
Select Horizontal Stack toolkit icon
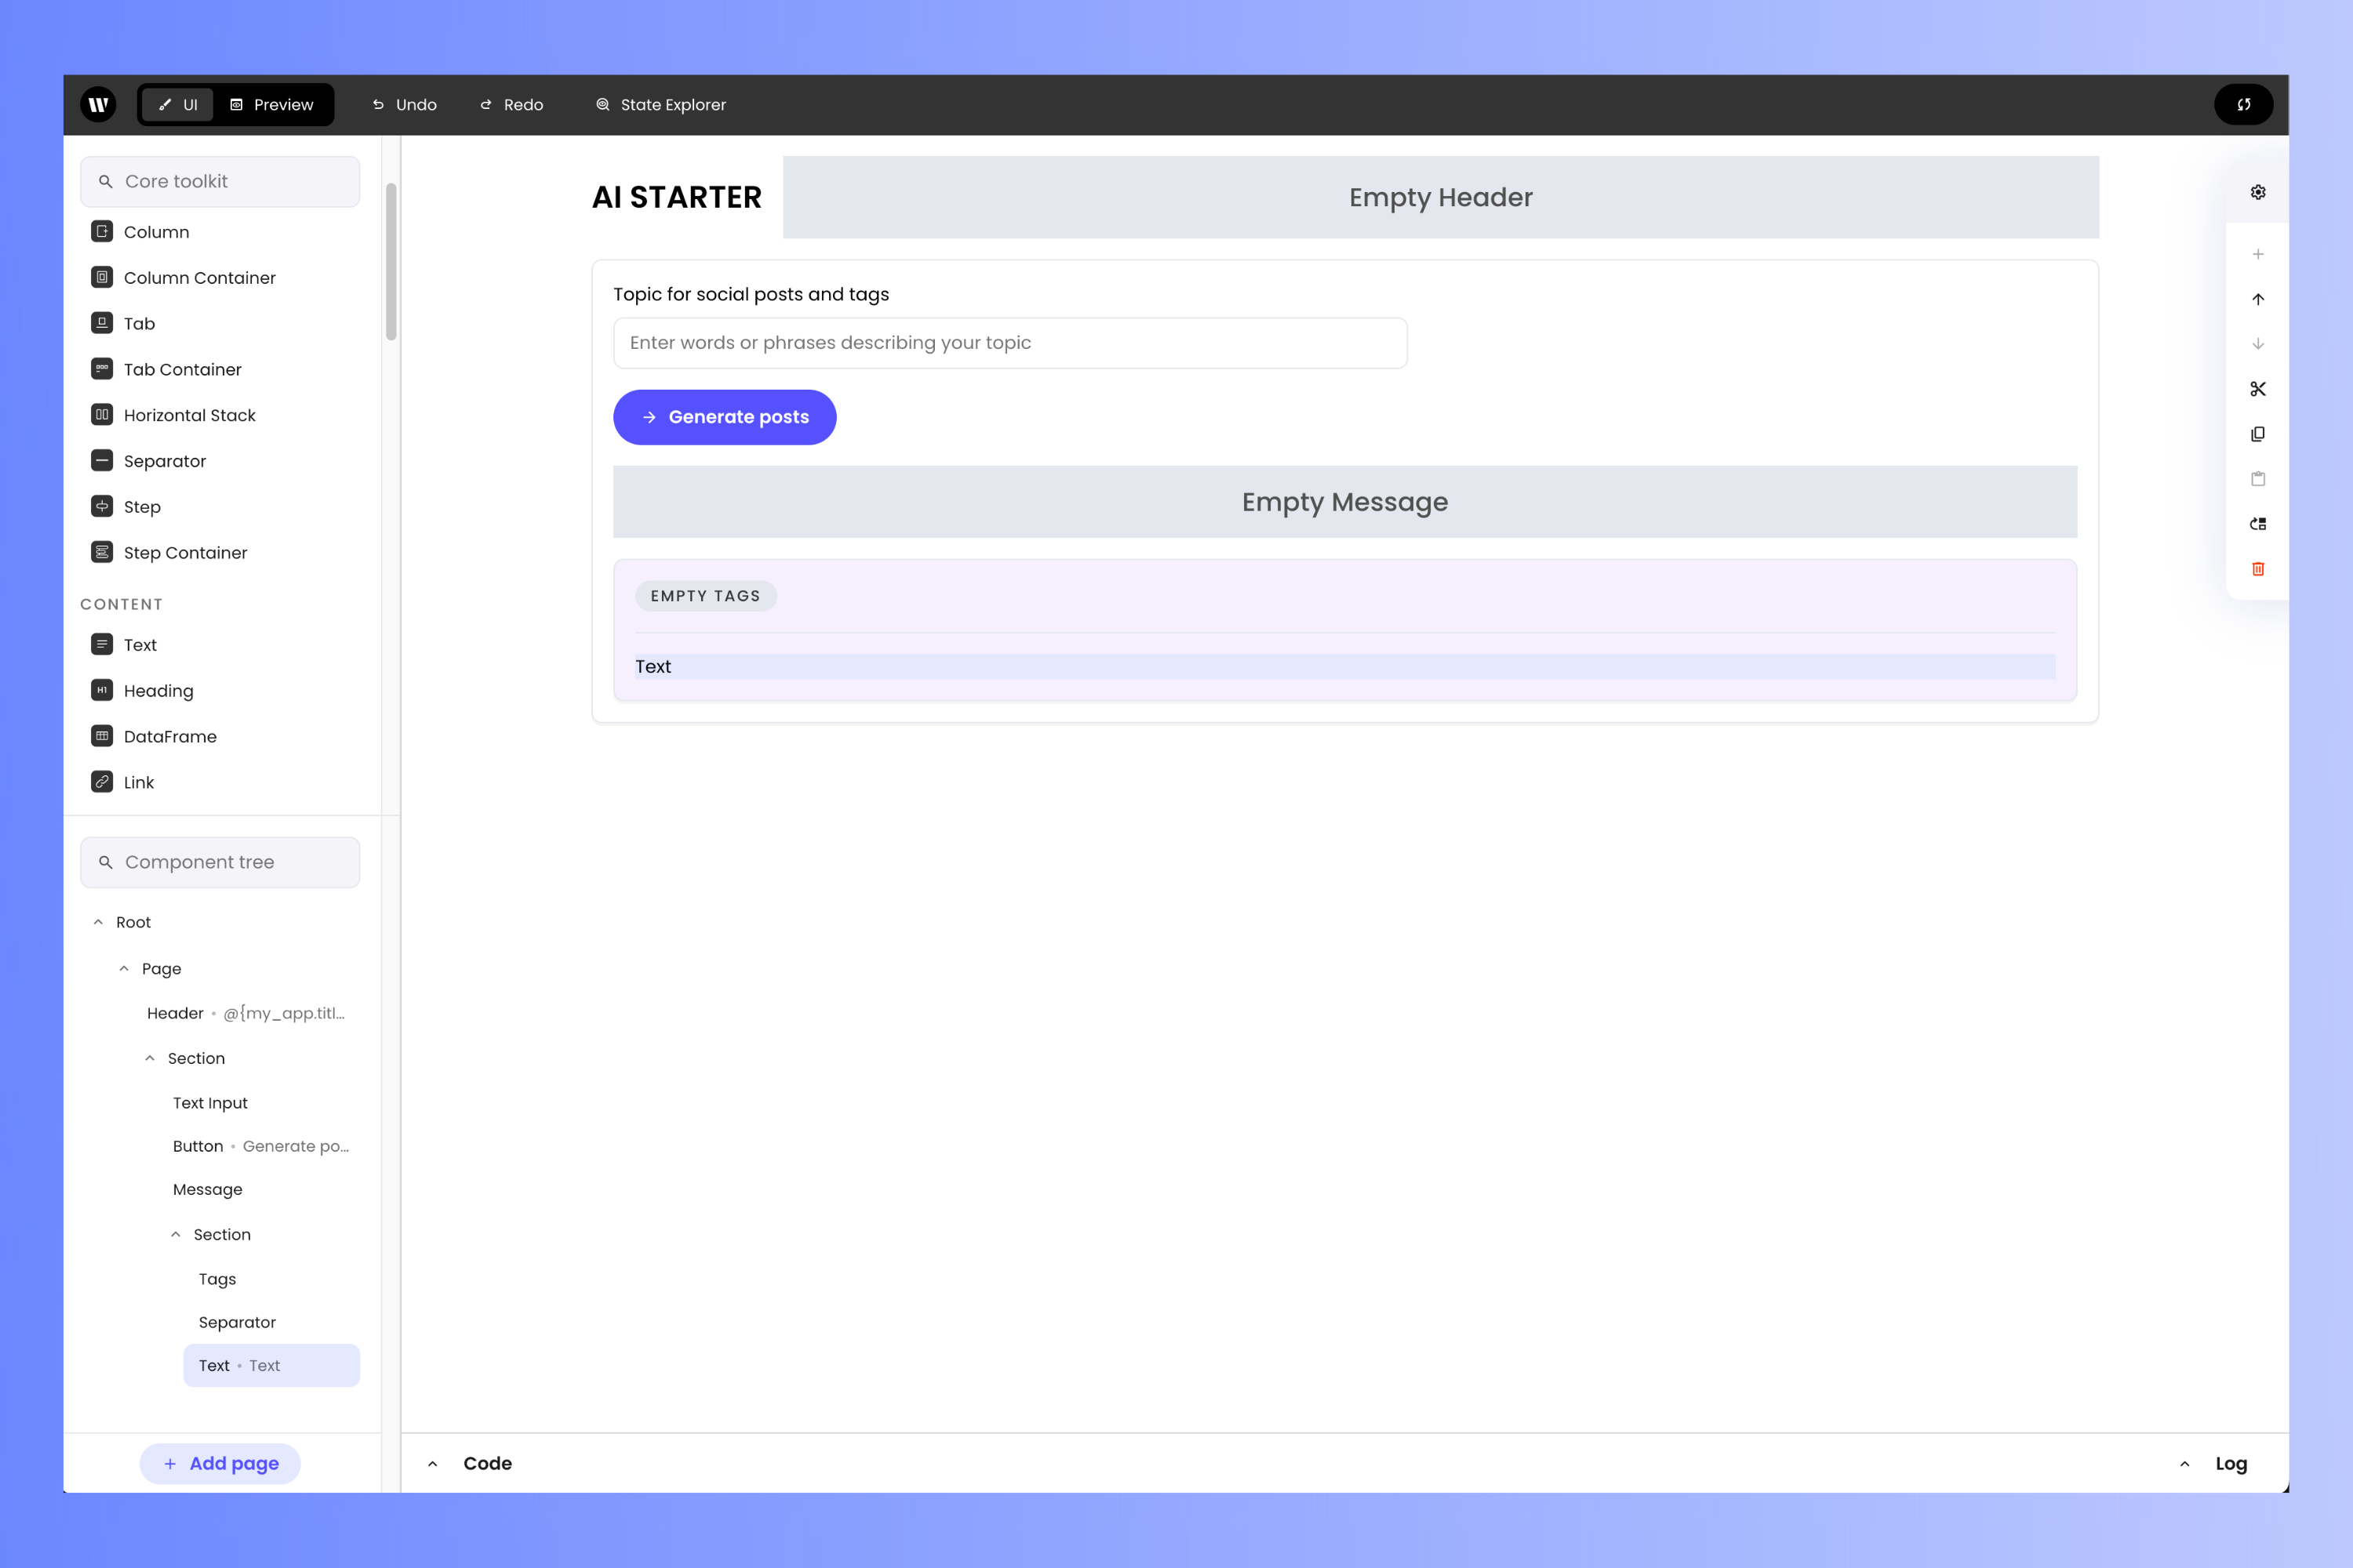click(102, 415)
